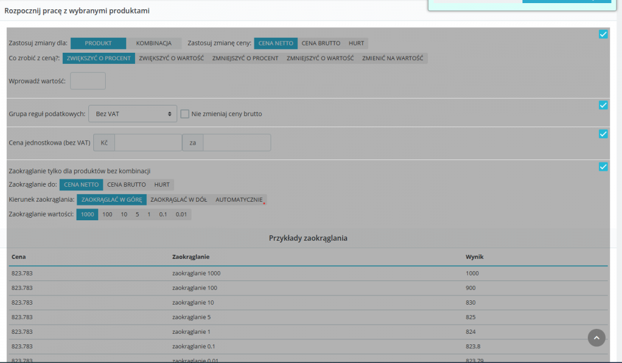Choose rounding value 5
622x363 pixels.
[137, 214]
